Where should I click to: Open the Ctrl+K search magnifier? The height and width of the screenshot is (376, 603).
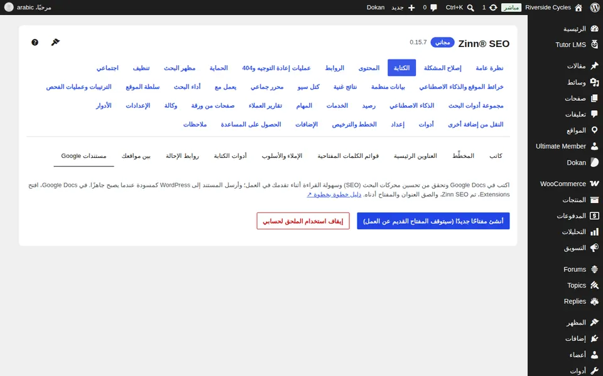tap(470, 8)
